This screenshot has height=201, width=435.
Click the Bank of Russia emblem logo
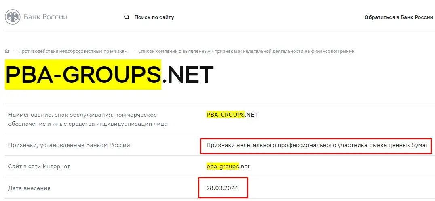click(x=13, y=17)
